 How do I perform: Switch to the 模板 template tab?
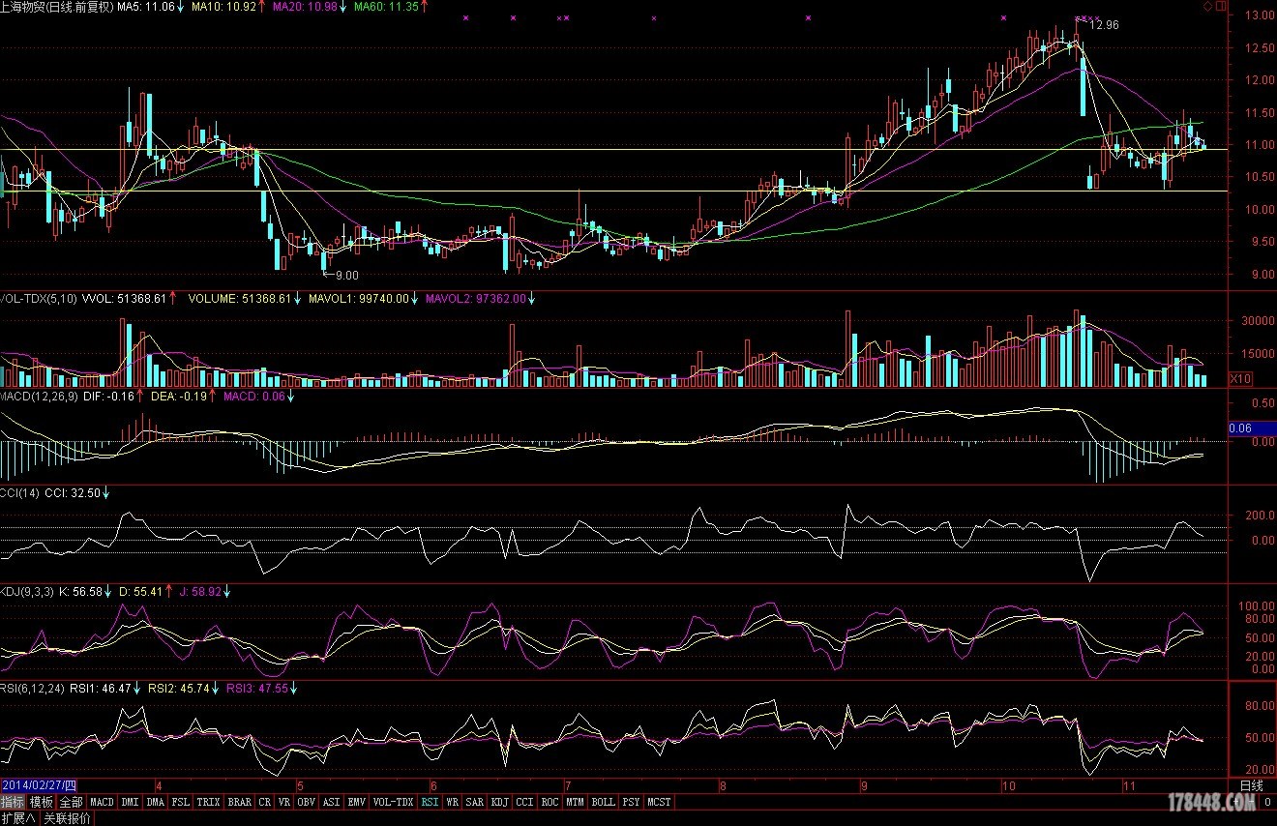pos(41,802)
